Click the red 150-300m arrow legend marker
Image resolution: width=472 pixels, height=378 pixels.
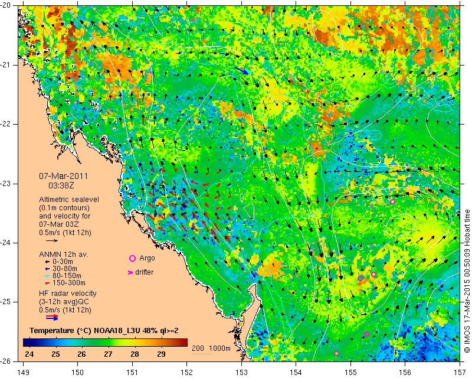tap(47, 283)
